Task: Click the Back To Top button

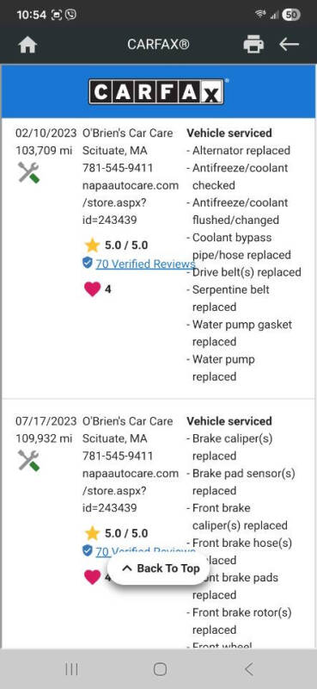Action: 160,568
